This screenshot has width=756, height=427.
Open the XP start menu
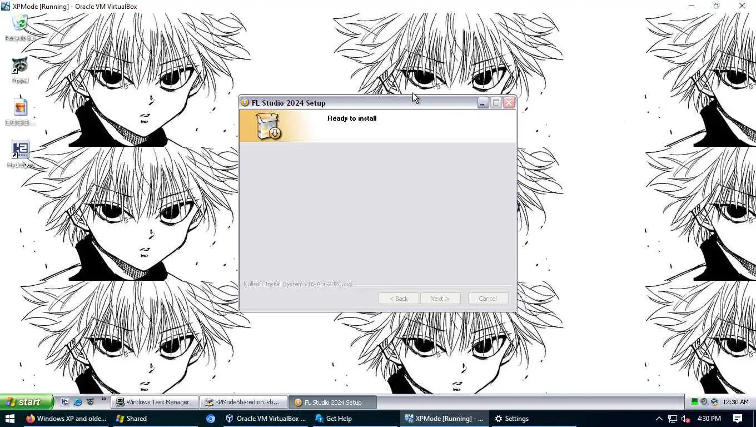tap(26, 402)
